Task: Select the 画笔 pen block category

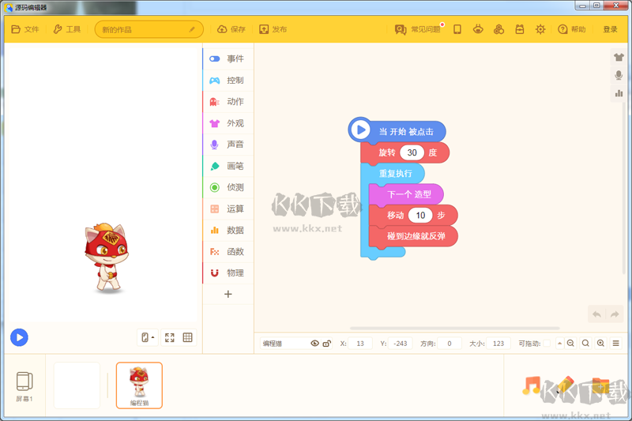Action: coord(228,166)
